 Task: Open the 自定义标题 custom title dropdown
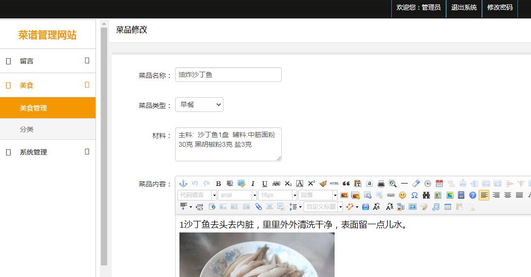[323, 207]
